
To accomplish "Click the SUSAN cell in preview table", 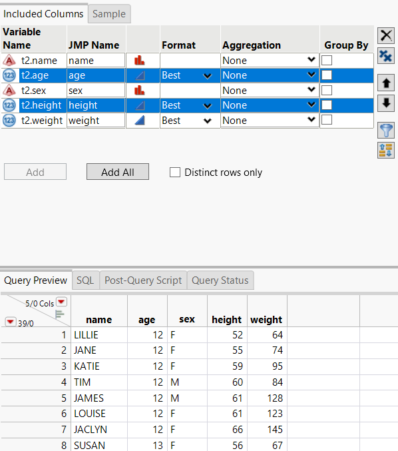I will pyautogui.click(x=99, y=445).
